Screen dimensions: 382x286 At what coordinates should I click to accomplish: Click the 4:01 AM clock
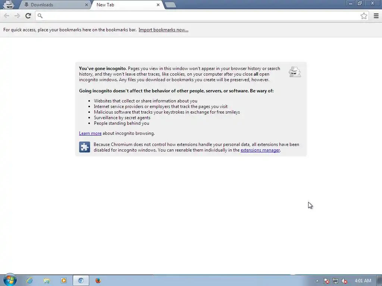tap(363, 281)
